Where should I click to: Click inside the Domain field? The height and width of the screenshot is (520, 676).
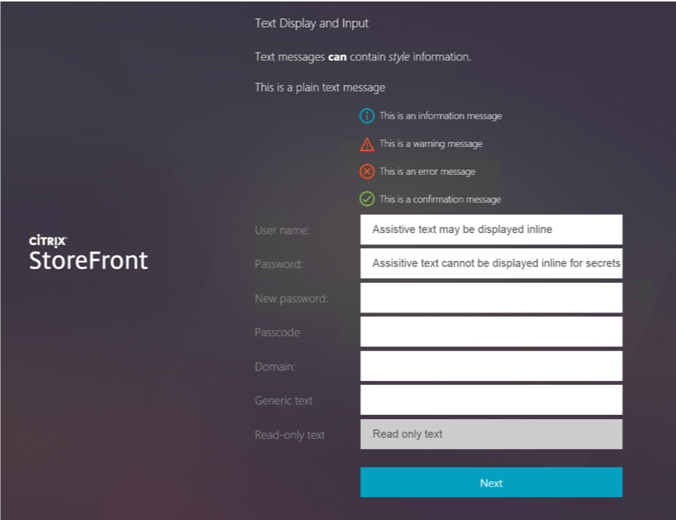490,366
